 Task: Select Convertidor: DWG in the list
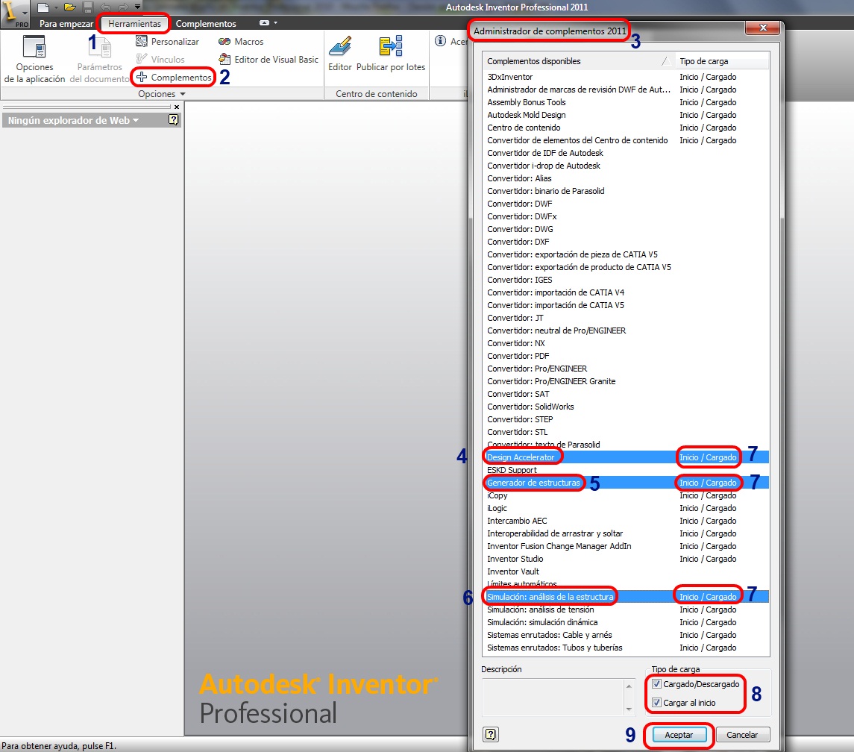pyautogui.click(x=626, y=229)
